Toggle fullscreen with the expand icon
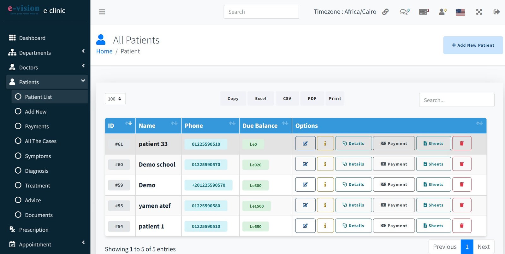Image resolution: width=505 pixels, height=254 pixels. 479,12
